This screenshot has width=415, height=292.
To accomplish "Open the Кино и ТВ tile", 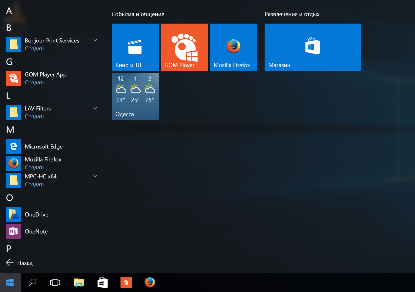I will pyautogui.click(x=135, y=47).
